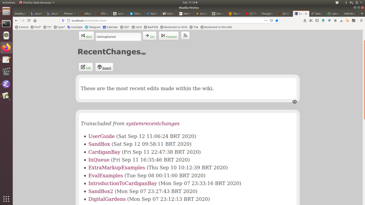Click the Selenium extension icon
This screenshot has width=365, height=205.
click(354, 20)
